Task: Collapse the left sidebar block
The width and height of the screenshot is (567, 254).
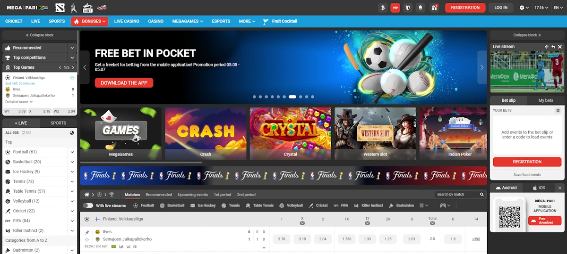Action: point(40,35)
